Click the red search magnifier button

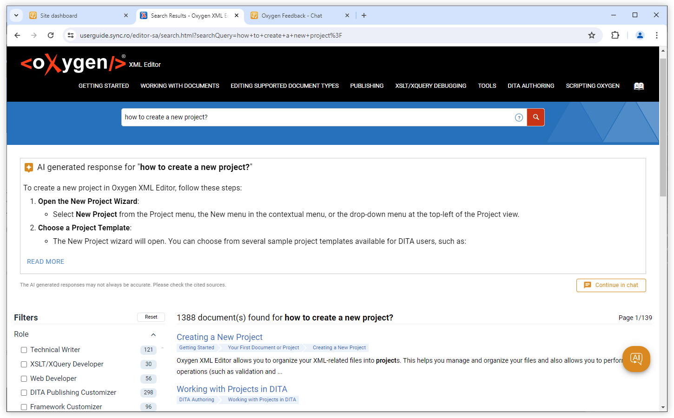pos(535,117)
